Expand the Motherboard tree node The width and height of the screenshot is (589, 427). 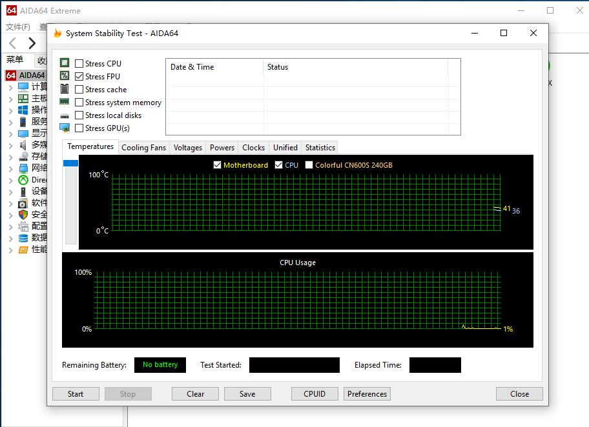(x=10, y=99)
